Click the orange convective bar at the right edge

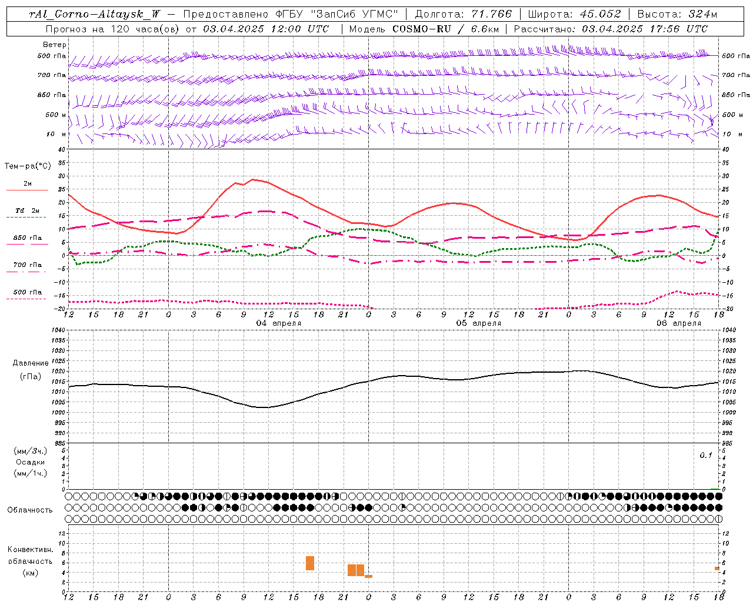coord(717,568)
